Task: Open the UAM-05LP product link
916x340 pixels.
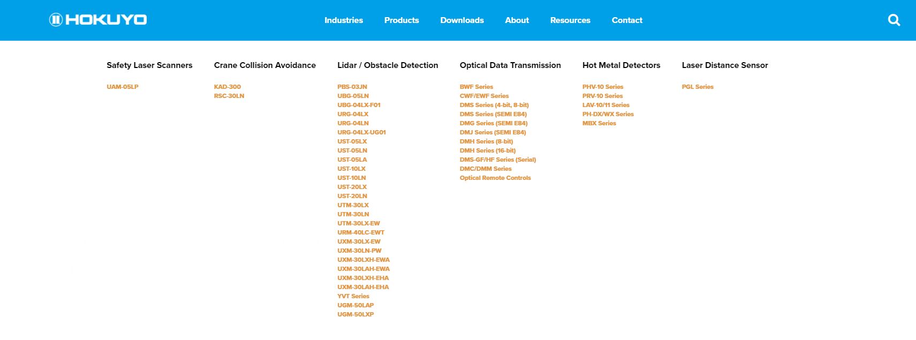Action: (x=123, y=87)
